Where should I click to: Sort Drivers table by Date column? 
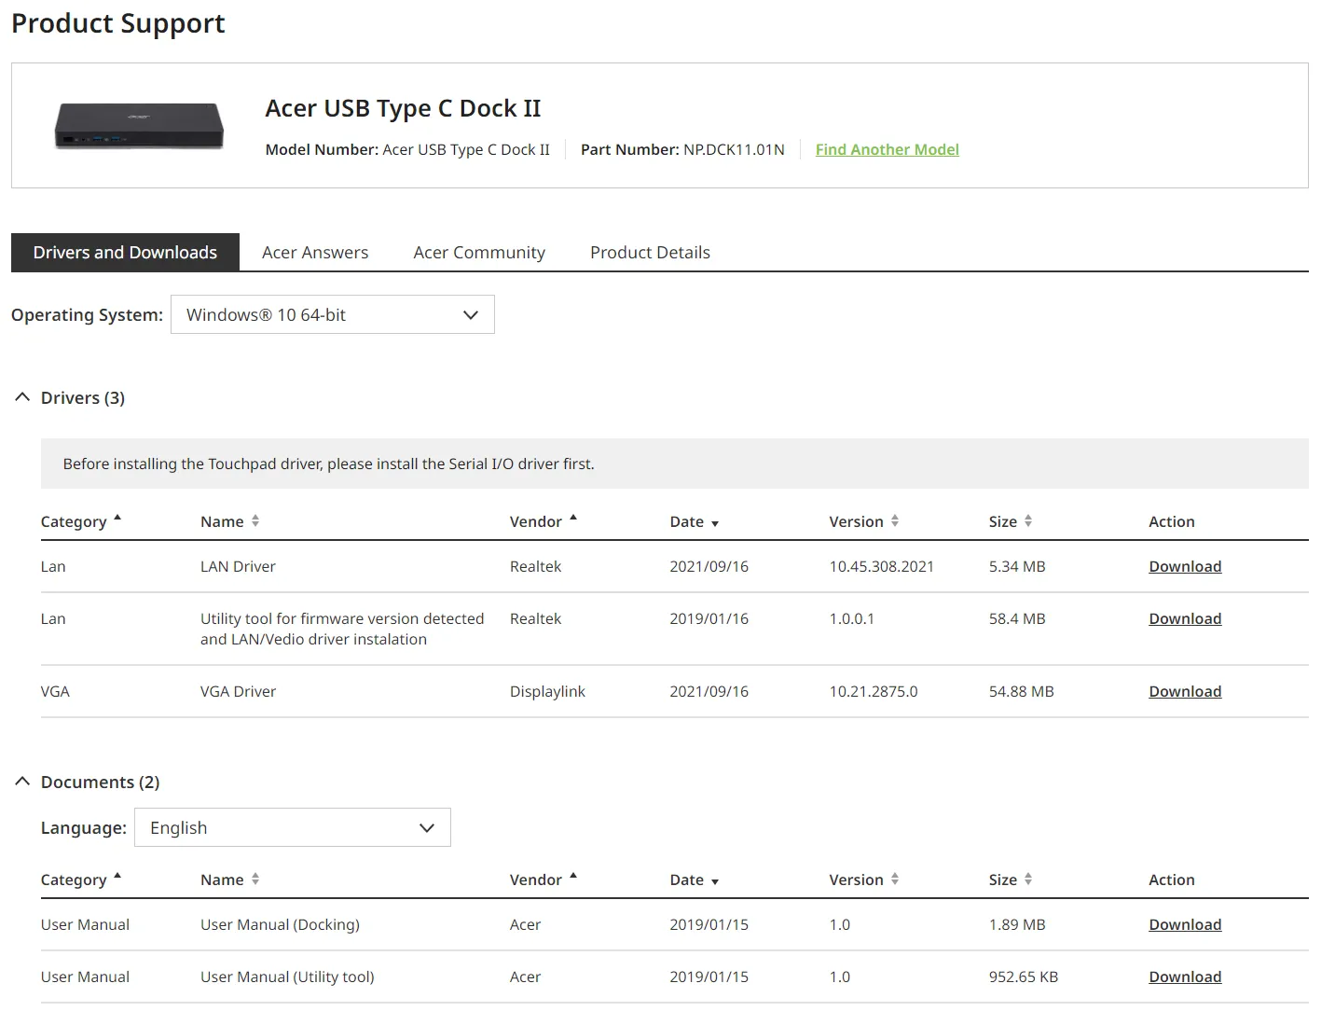point(695,521)
